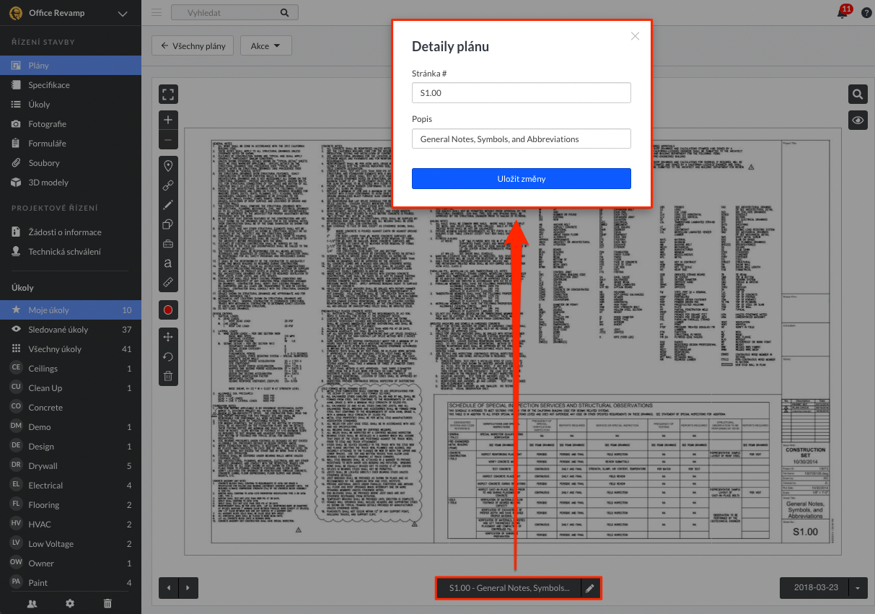Select the Demo task category
The image size is (875, 614).
(x=71, y=426)
